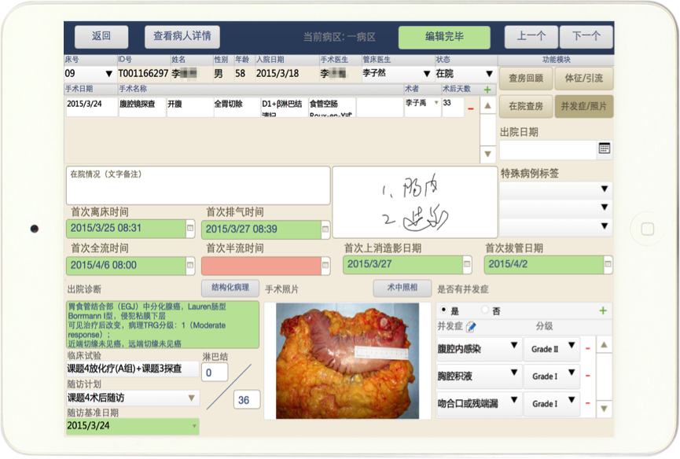Screen dimensions: 680x459
Task: Delete the 腹腔内感染 complication row
Action: 586,348
